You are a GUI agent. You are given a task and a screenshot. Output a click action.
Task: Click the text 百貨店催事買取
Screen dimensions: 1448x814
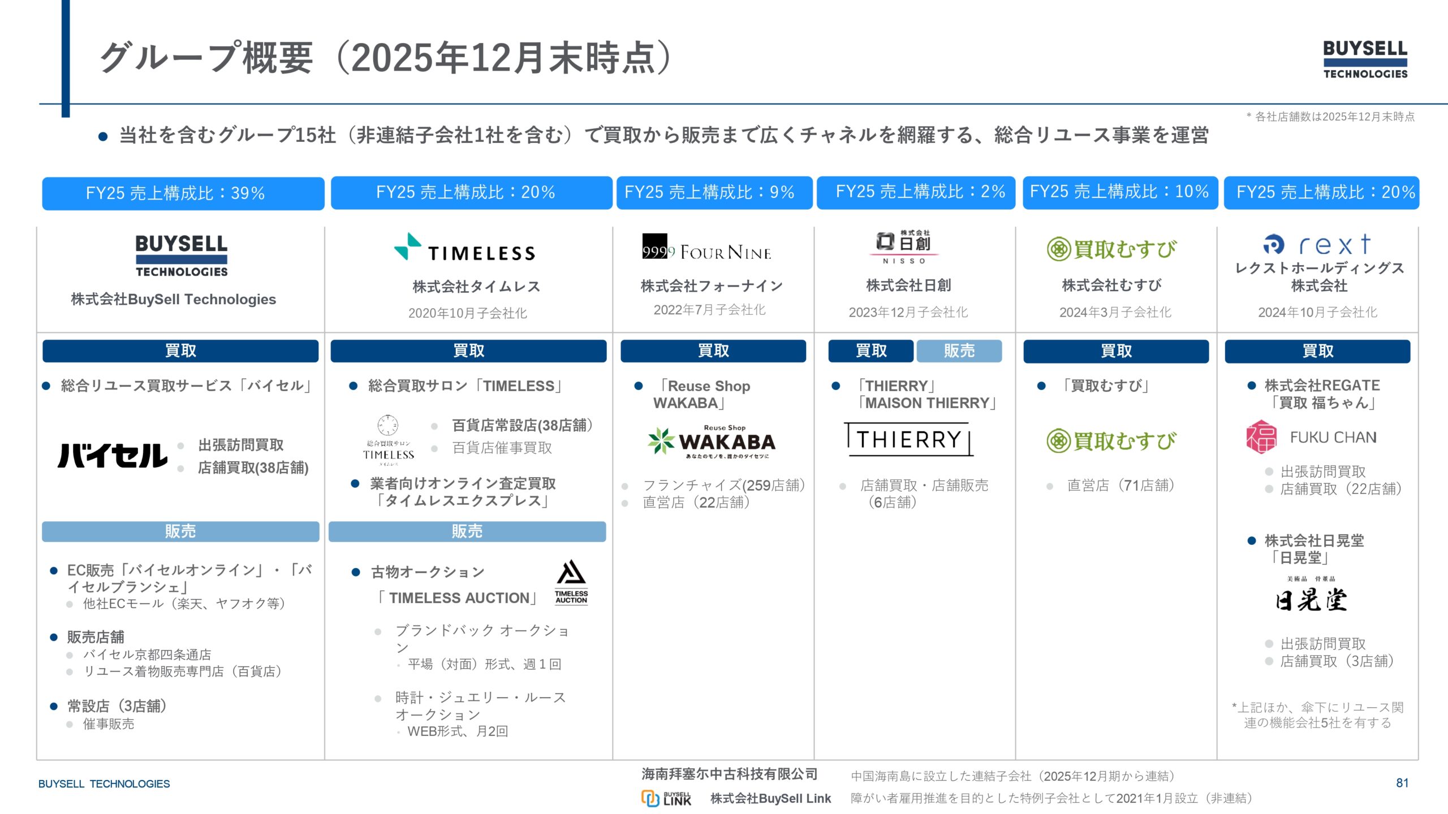pos(502,448)
